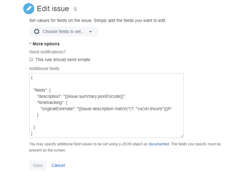Viewport: 227px width, 183px height.
Task: Click the blue pencil Edit issue icon
Action: coord(29,9)
